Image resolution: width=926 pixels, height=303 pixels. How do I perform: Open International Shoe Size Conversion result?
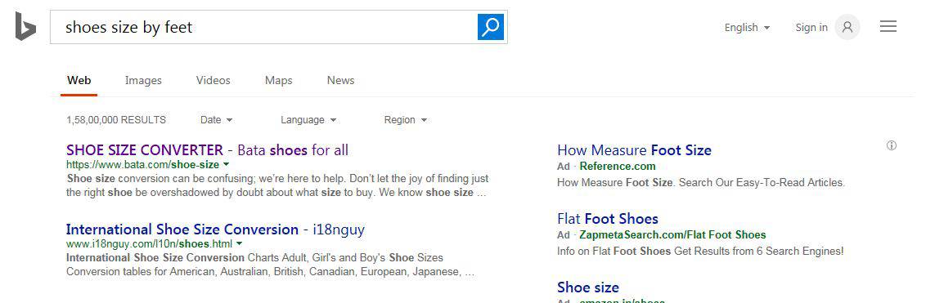click(216, 229)
